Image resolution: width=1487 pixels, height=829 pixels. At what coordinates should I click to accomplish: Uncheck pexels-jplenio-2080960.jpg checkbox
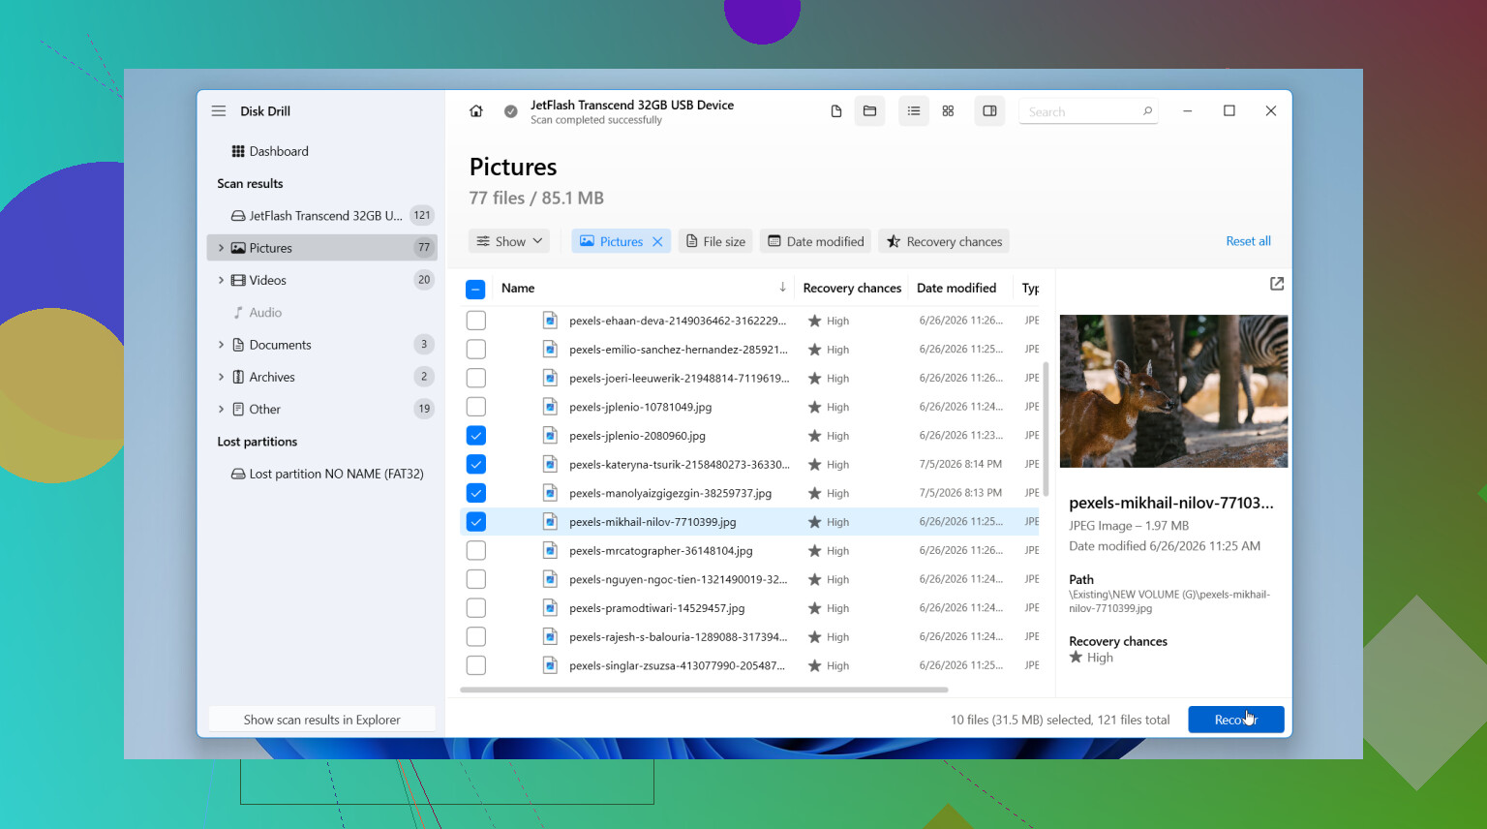click(475, 436)
